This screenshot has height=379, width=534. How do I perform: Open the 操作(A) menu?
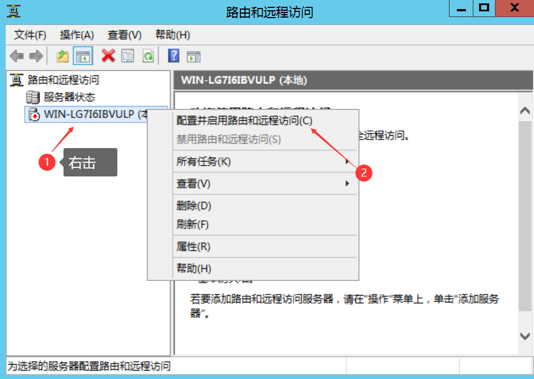77,35
